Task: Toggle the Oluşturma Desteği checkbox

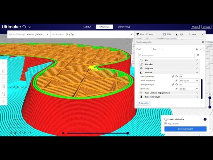Action: [181, 77]
